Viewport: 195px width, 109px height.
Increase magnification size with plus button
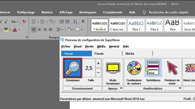point(98,63)
